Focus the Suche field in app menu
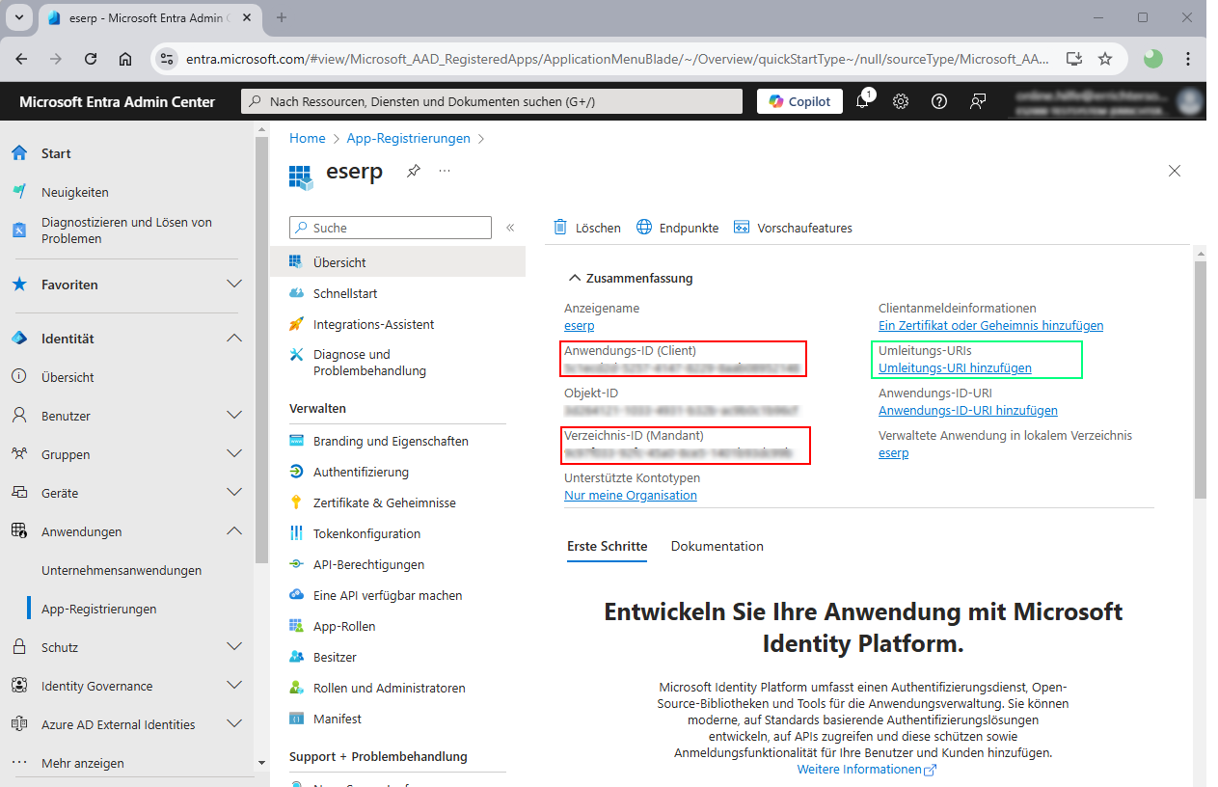This screenshot has height=787, width=1218. (x=391, y=228)
